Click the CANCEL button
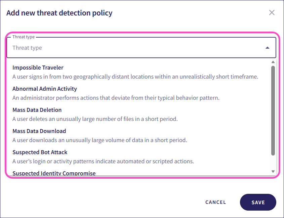284x218 pixels. tap(215, 202)
